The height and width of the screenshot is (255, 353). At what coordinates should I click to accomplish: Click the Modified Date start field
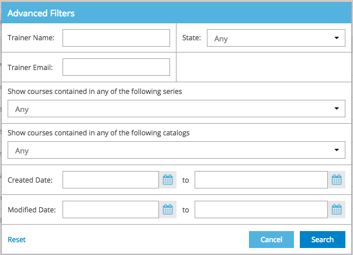click(x=110, y=209)
